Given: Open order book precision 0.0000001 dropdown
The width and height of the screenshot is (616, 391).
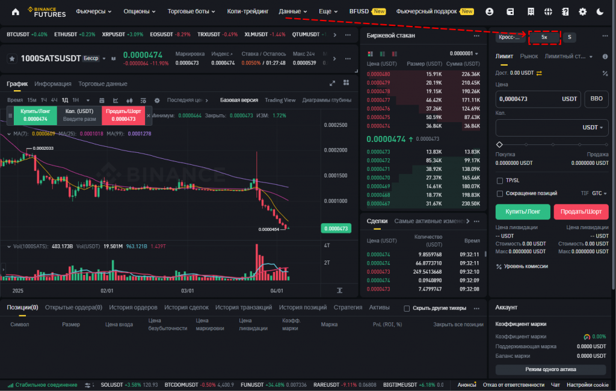Looking at the screenshot, I should coord(464,54).
